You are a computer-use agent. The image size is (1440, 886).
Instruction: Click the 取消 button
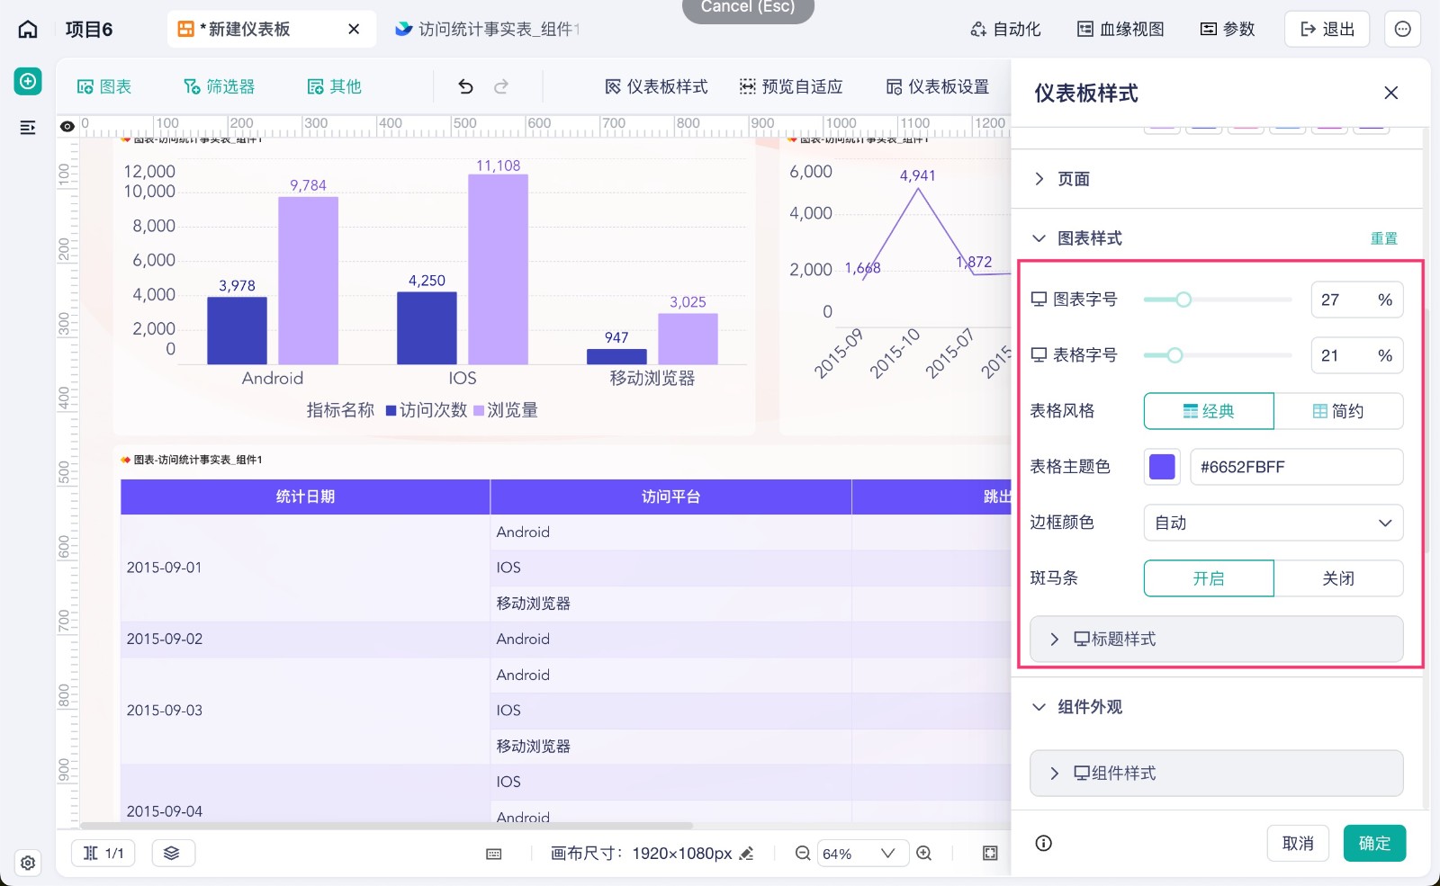click(x=1298, y=843)
